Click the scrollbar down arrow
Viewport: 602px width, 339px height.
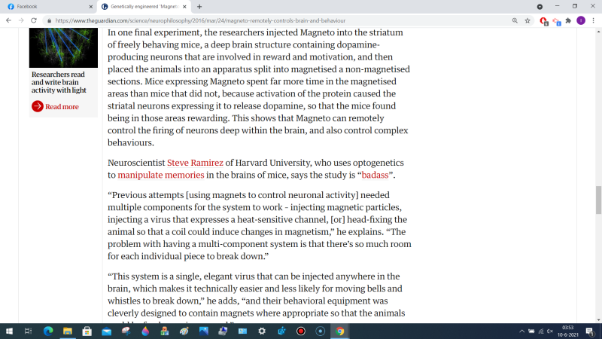[598, 319]
